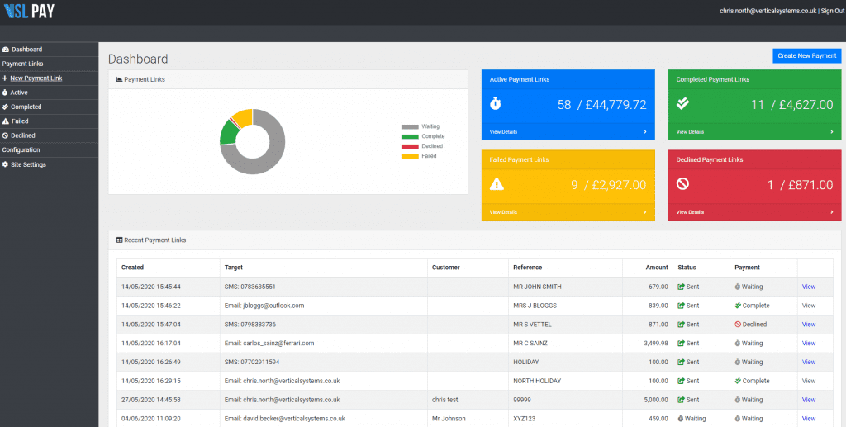Click the warning triangle icon in Failed card

496,184
